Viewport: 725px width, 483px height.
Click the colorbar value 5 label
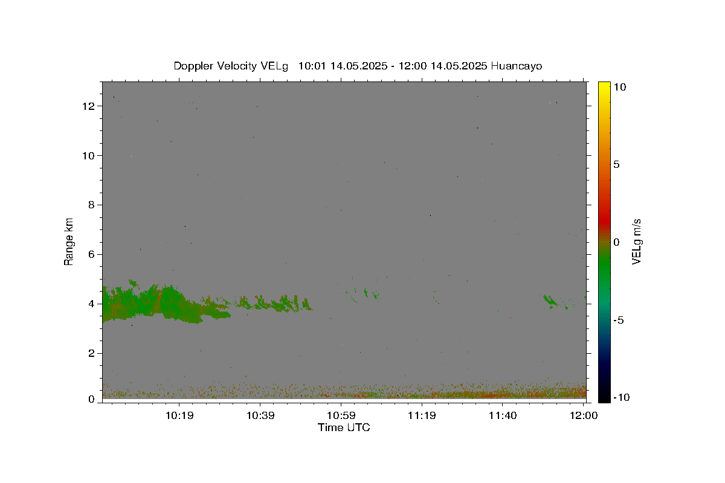pos(616,164)
